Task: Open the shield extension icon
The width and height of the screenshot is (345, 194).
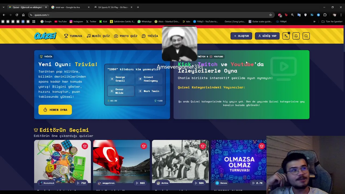Action: tap(305, 15)
